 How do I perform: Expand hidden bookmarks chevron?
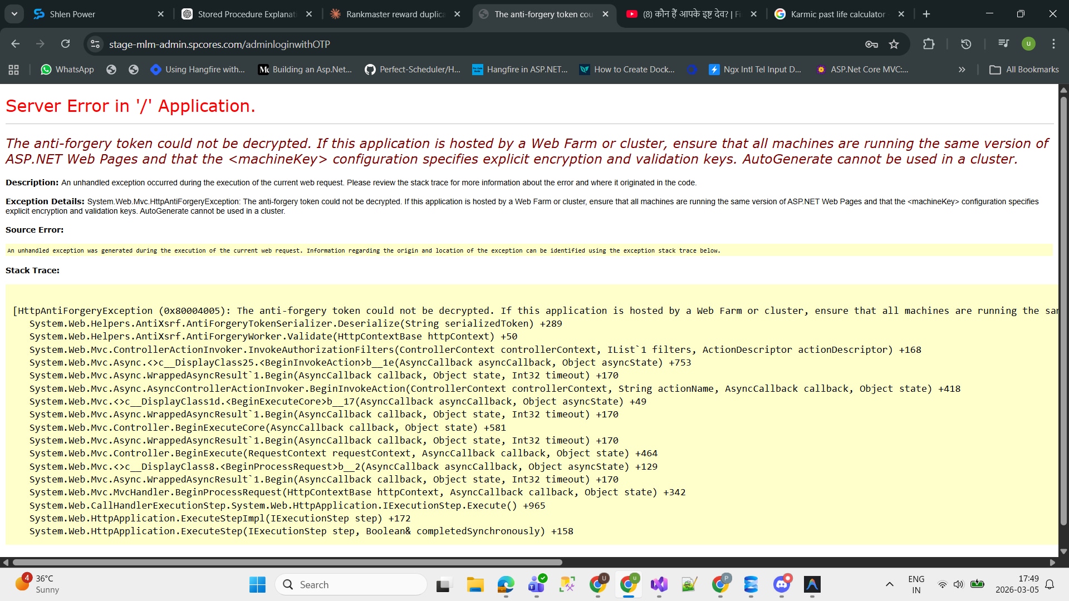[x=962, y=70]
